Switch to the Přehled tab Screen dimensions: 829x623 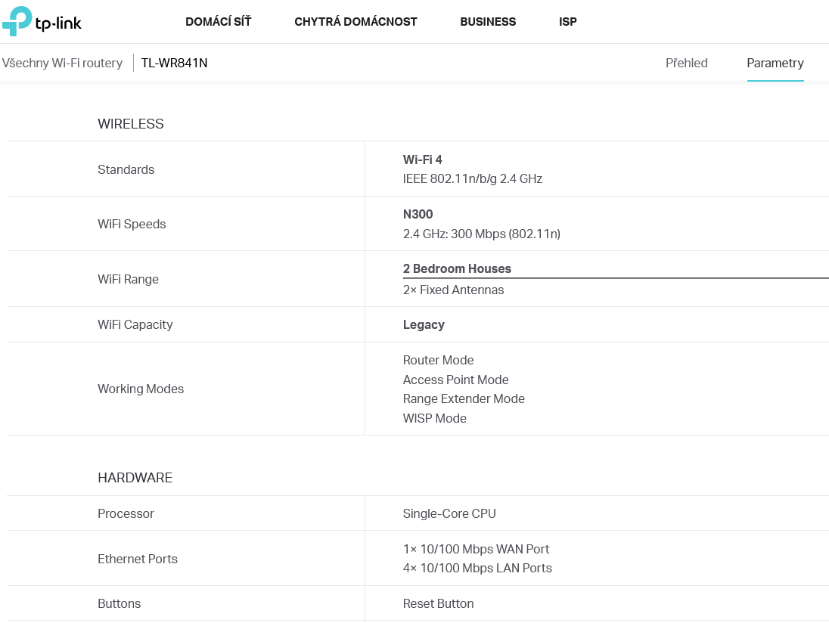coord(686,64)
